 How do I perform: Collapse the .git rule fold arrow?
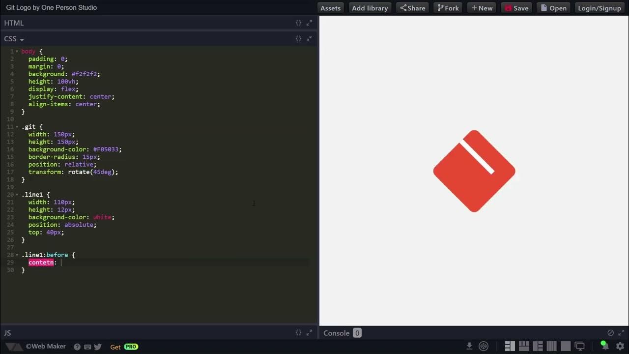(17, 127)
